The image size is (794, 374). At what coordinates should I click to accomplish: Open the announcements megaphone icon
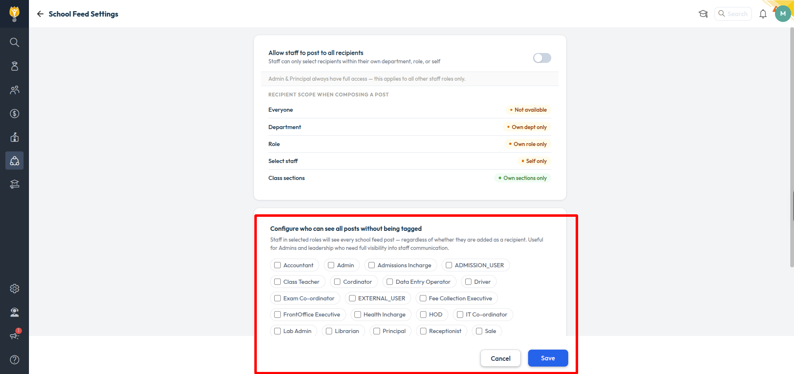pyautogui.click(x=14, y=336)
